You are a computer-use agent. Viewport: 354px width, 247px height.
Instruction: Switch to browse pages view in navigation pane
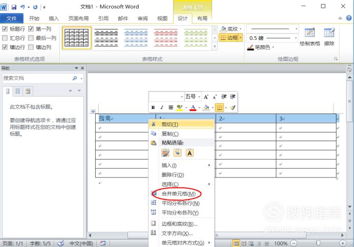17,91
